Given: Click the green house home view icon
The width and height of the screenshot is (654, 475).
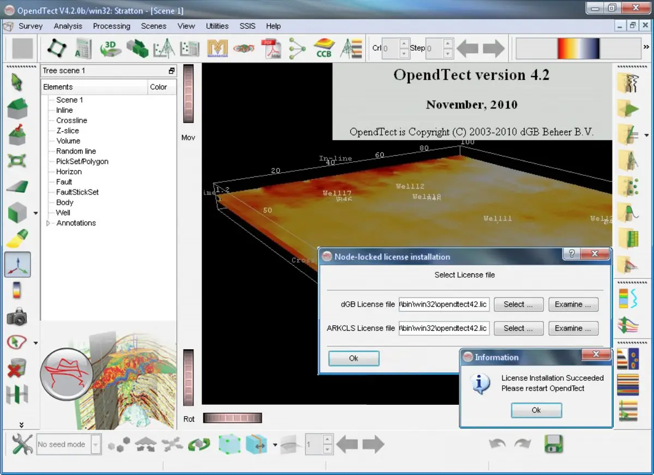Looking at the screenshot, I should tap(17, 108).
